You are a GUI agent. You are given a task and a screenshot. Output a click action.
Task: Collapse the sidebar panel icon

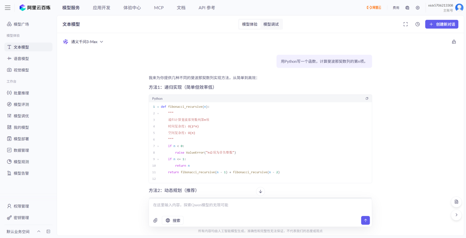(x=48, y=231)
